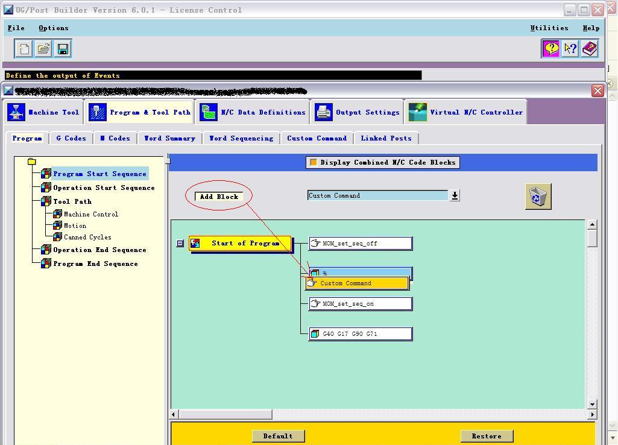Select the G40 G17 G90 G71 block
Screen dimensions: 618x445
pos(361,334)
